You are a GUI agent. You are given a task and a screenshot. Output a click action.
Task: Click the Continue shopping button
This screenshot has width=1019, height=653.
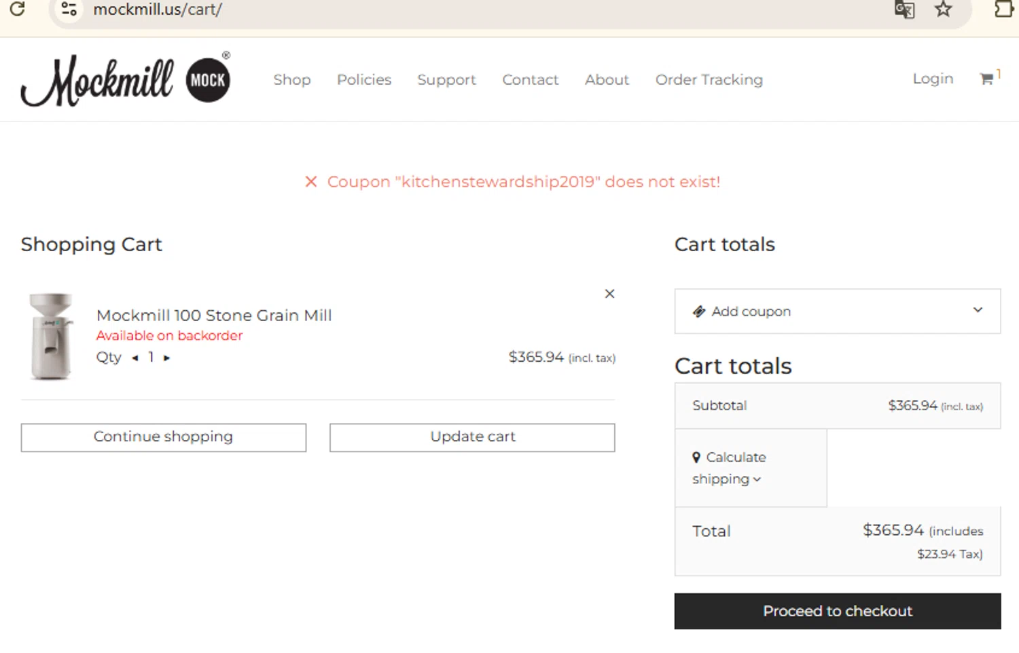[164, 437]
